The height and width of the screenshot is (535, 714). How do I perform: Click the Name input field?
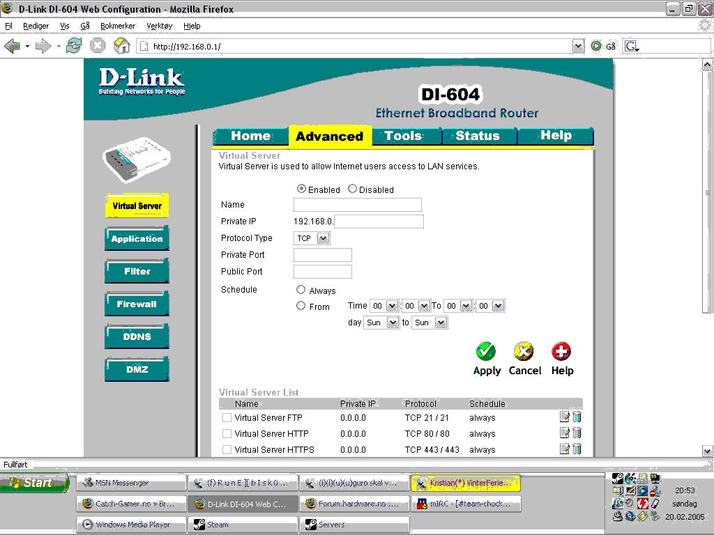[358, 205]
